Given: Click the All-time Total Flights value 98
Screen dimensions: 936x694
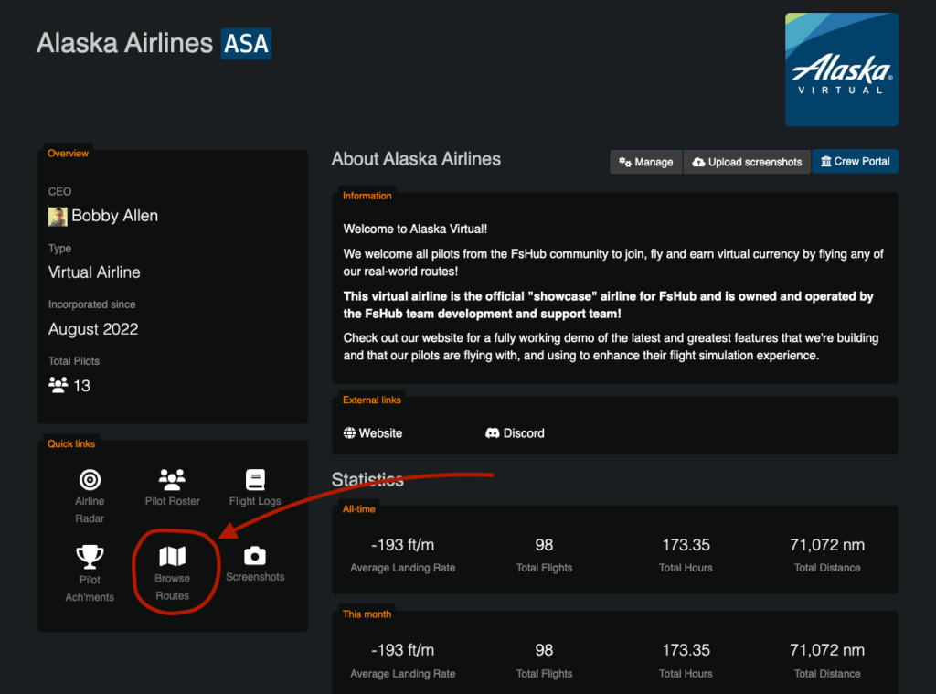Looking at the screenshot, I should click(544, 545).
